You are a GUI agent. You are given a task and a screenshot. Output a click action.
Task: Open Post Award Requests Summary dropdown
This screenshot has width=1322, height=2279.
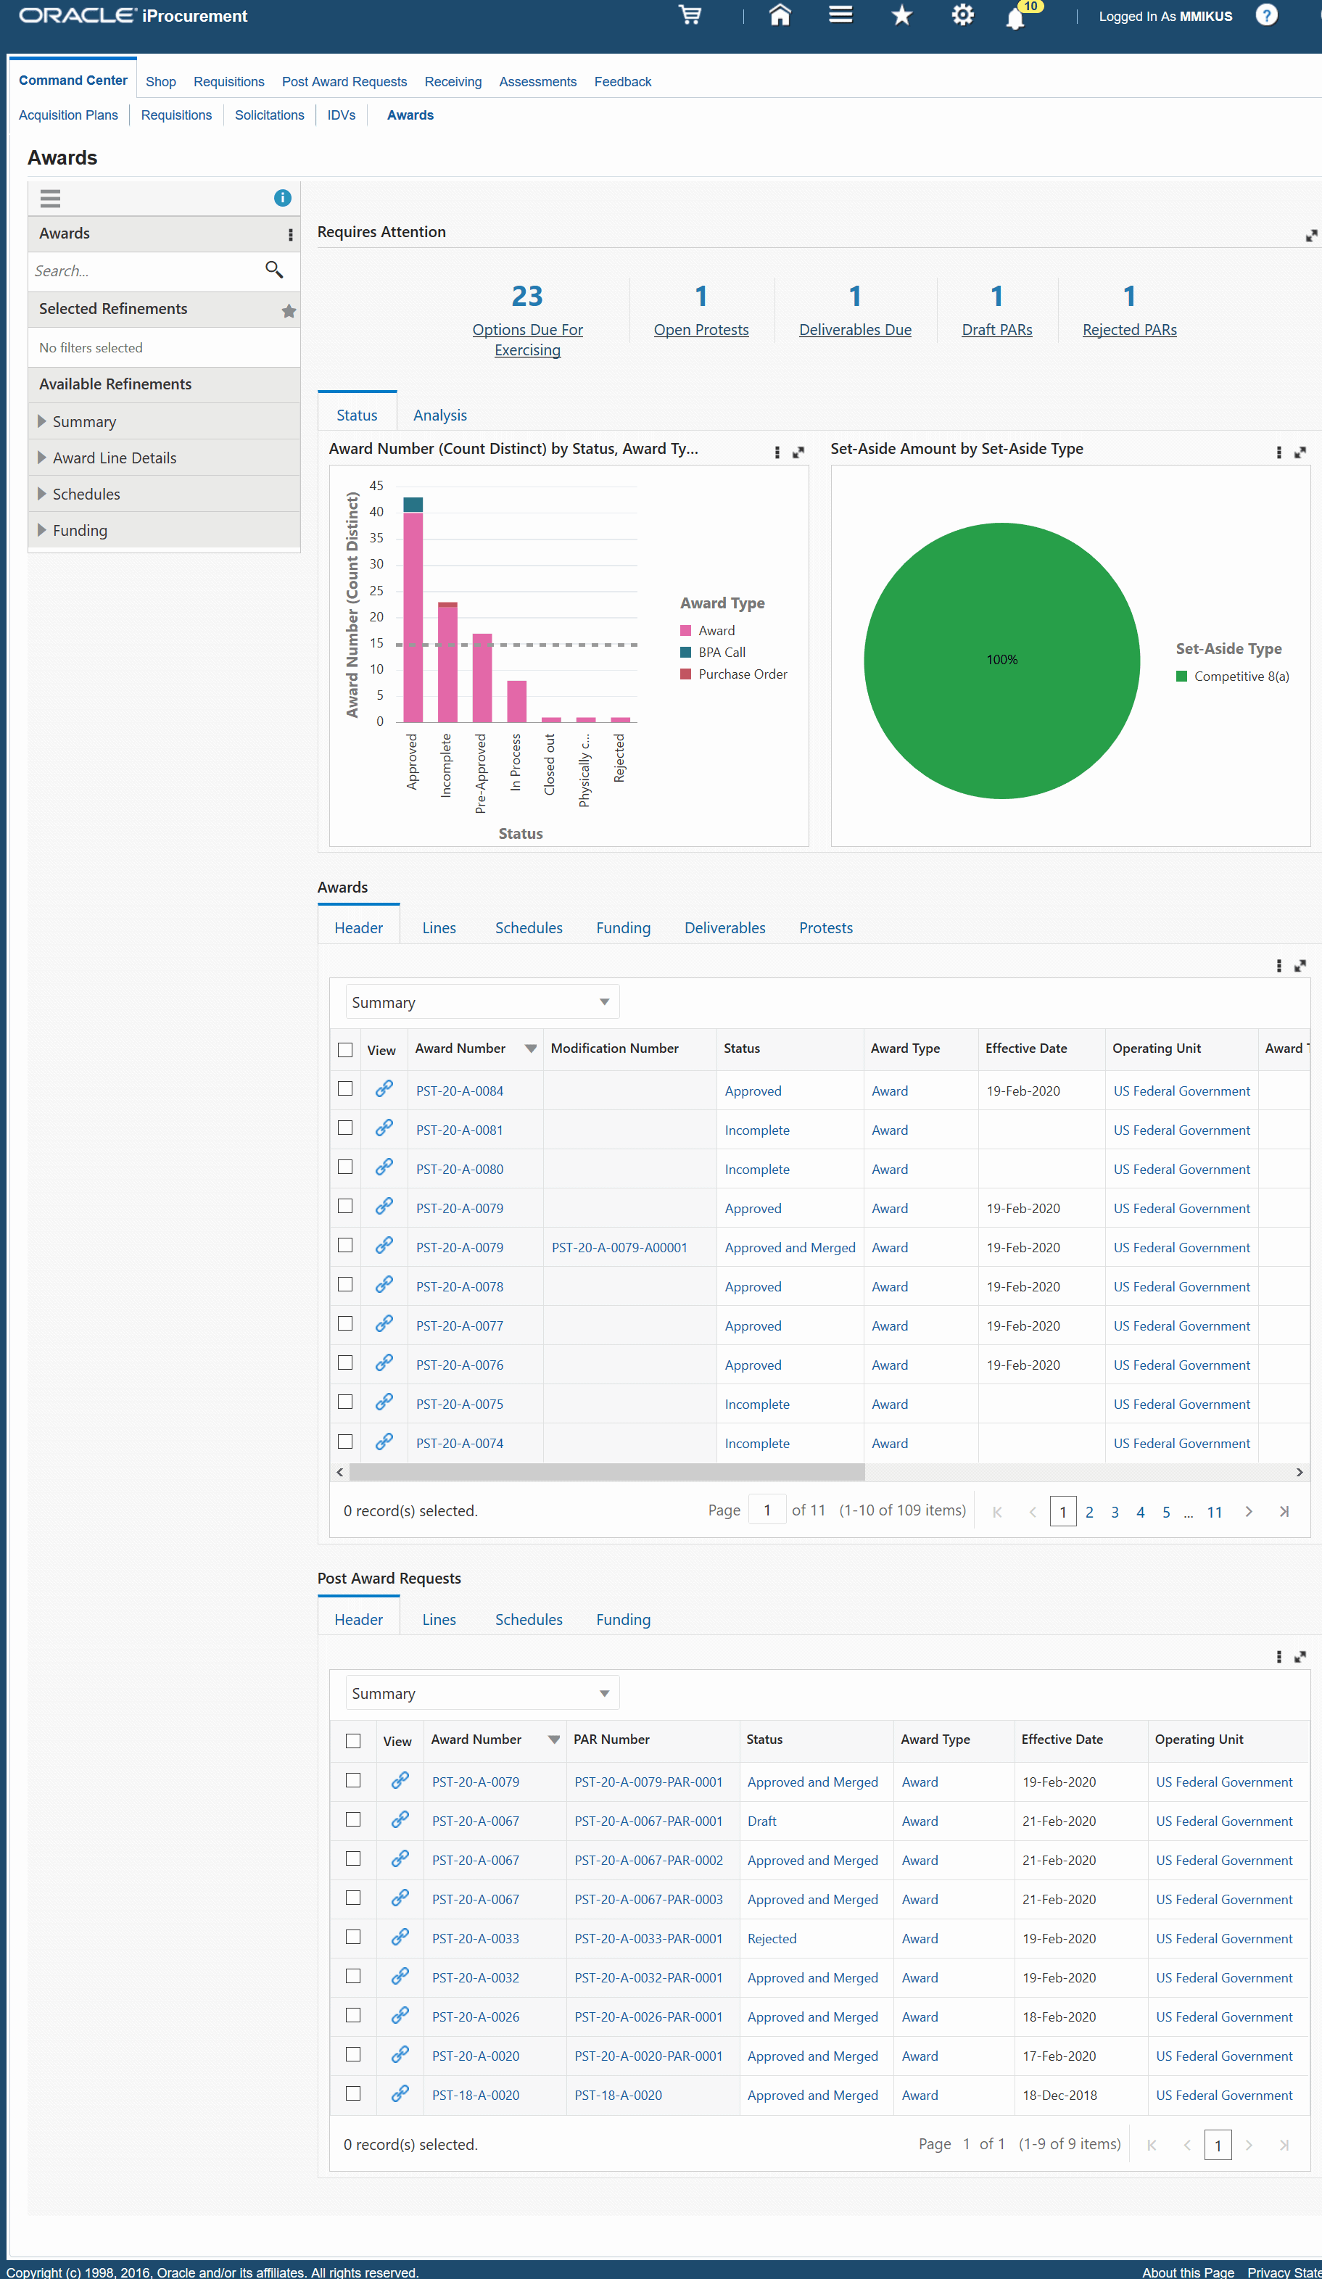coord(482,1693)
